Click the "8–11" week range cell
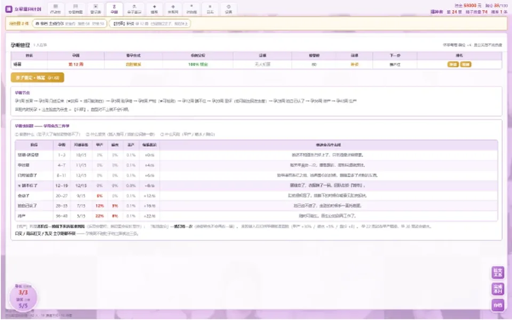512x320 pixels. (x=62, y=175)
